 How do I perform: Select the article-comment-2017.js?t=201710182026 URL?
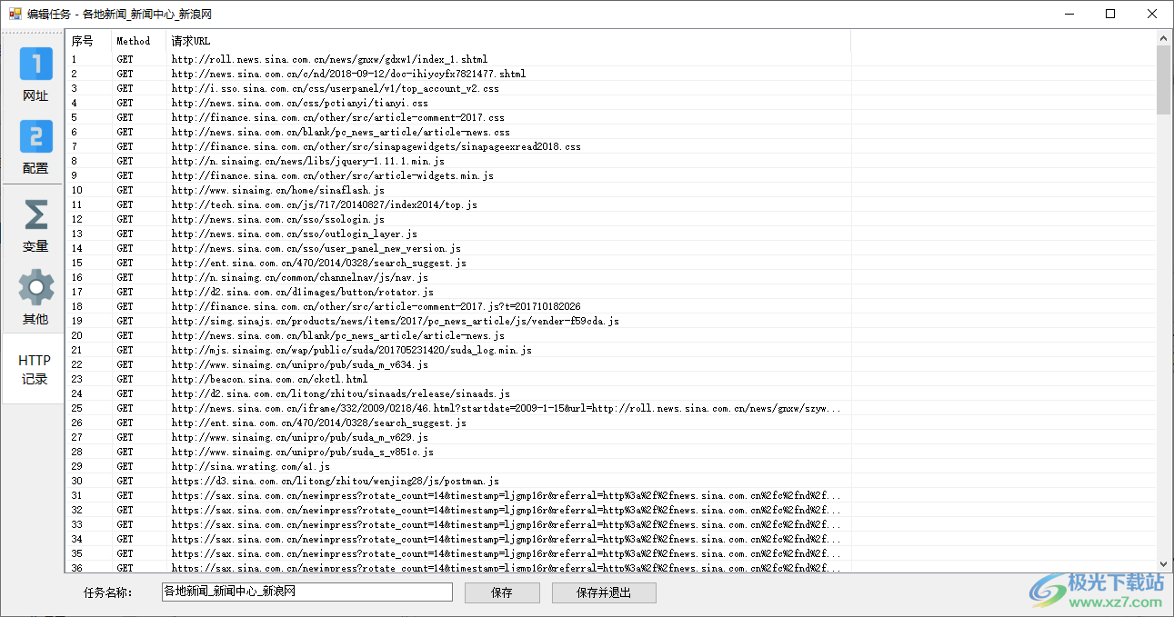point(376,306)
